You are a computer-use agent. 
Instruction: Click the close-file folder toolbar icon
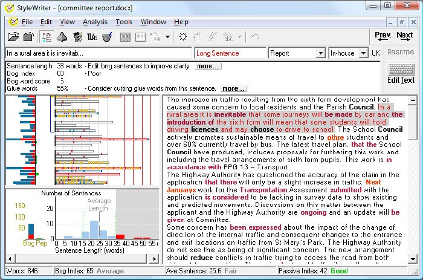click(x=28, y=37)
